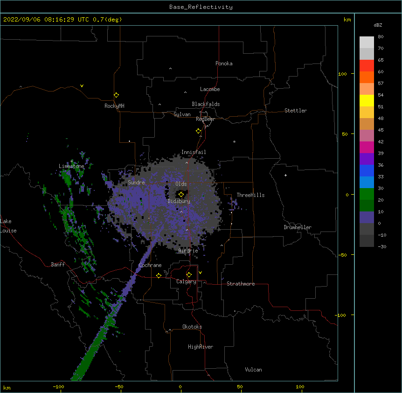Click the Okotoks label
402x393 pixels.
[x=192, y=327]
